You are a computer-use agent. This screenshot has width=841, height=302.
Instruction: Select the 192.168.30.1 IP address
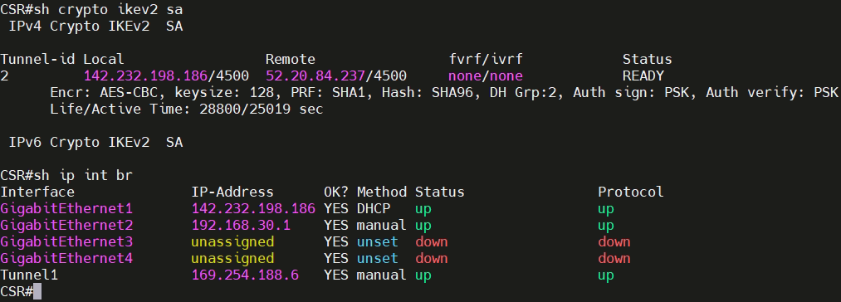pyautogui.click(x=241, y=226)
